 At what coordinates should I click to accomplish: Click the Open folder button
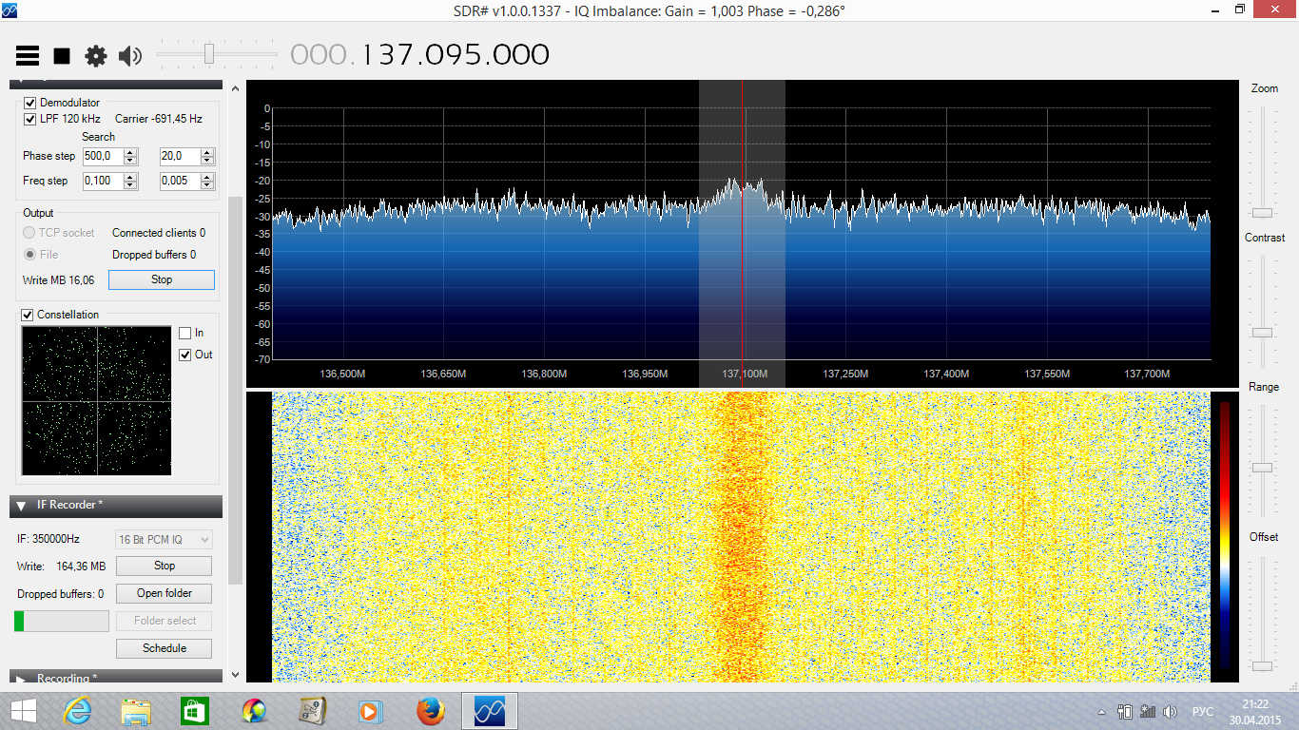coord(165,593)
